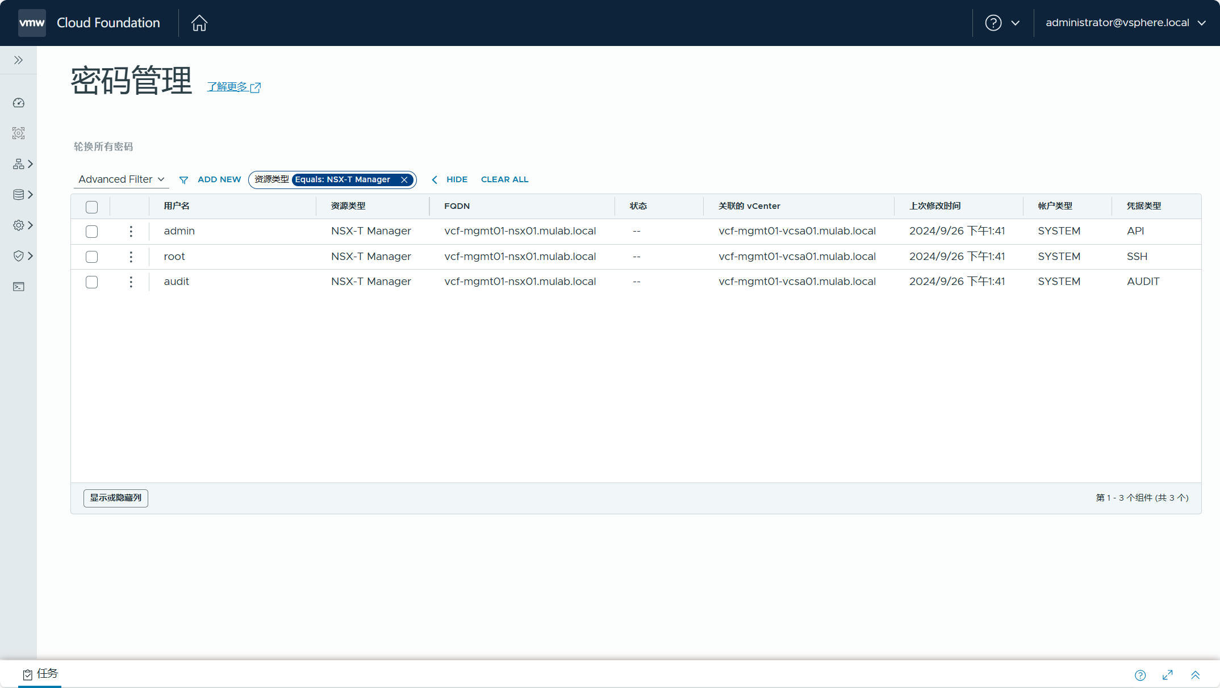Open the Developer Center console icon
The height and width of the screenshot is (688, 1220).
point(19,287)
